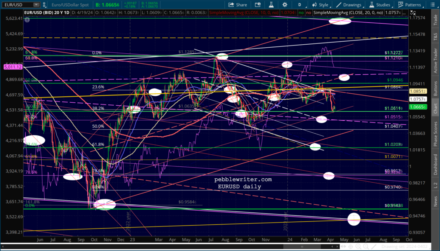Image resolution: width=440 pixels, height=251 pixels.
Task: Select the Chart side tab
Action: (436, 108)
